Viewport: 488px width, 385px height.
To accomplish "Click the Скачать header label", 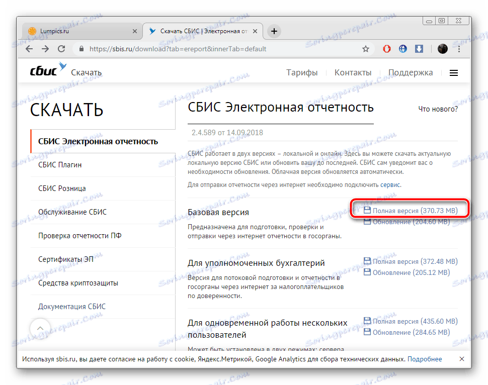I will pos(86,73).
